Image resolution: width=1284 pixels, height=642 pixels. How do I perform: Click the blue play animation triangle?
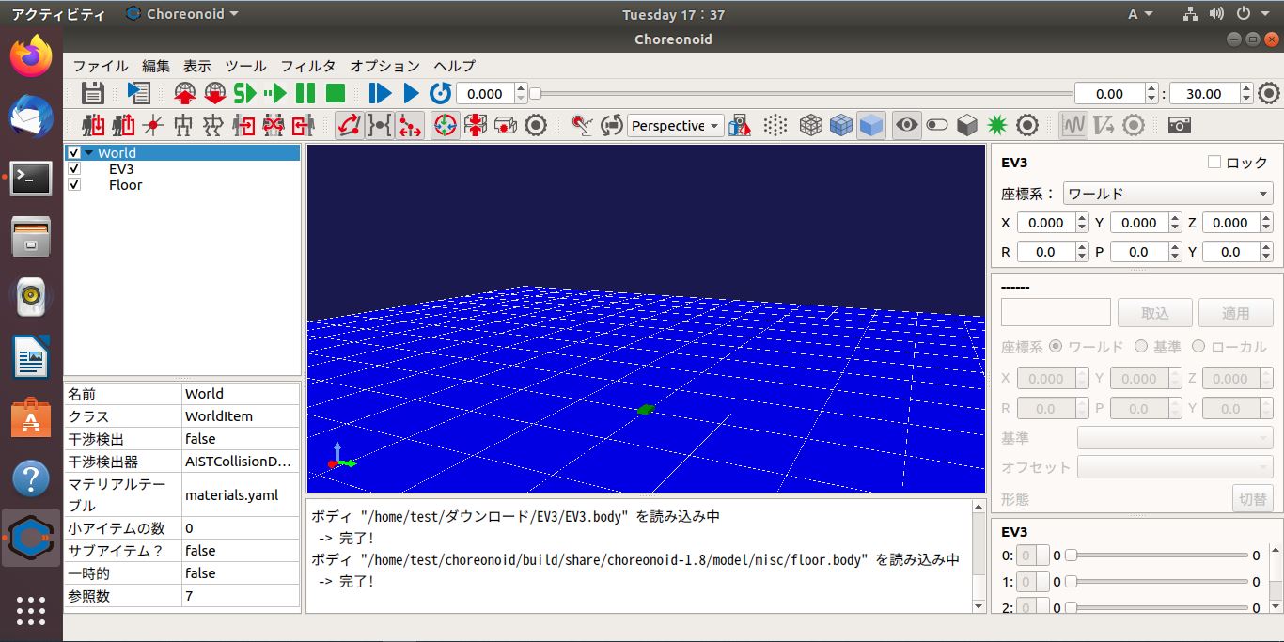pos(411,93)
